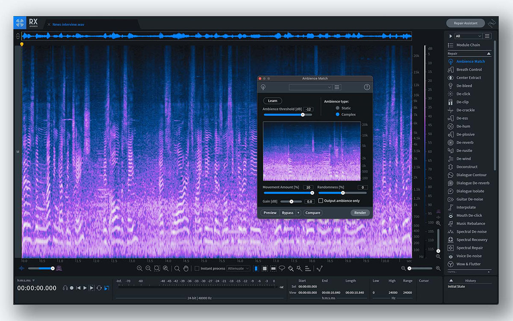Click the Ambience Match help question icon
This screenshot has height=321, width=513.
[367, 87]
